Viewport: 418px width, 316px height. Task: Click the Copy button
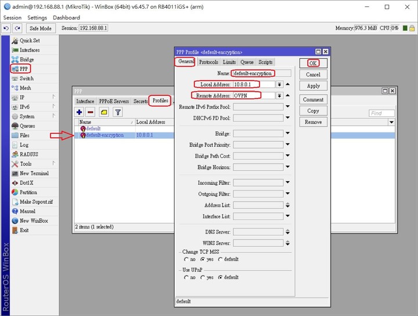tap(313, 111)
